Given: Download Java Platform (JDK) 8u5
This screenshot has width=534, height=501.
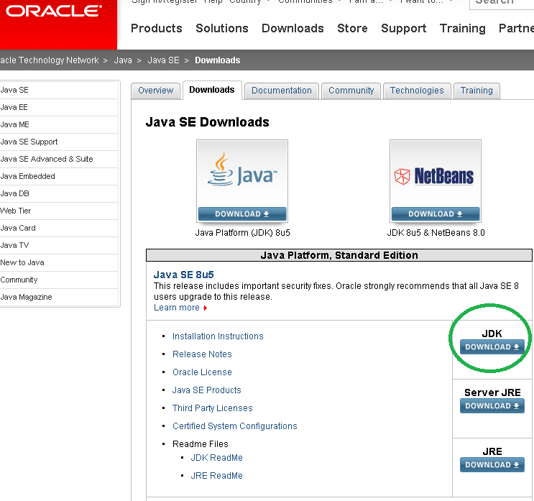Looking at the screenshot, I should click(x=242, y=214).
